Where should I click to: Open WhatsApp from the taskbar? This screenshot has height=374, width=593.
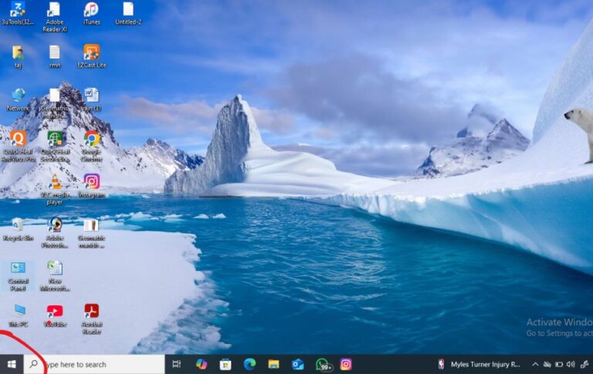click(x=322, y=364)
